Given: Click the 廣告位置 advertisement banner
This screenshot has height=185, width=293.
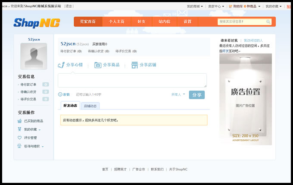Looking at the screenshot, I should click(x=246, y=99).
